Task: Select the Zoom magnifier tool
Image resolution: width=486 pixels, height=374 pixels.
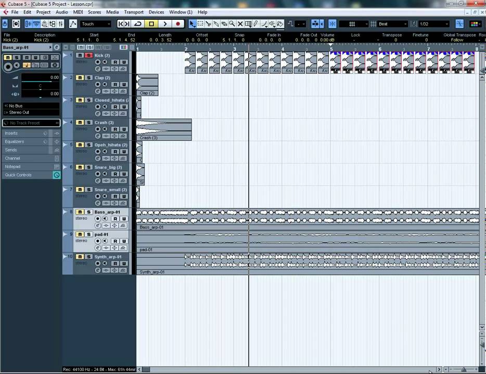Action: point(232,24)
